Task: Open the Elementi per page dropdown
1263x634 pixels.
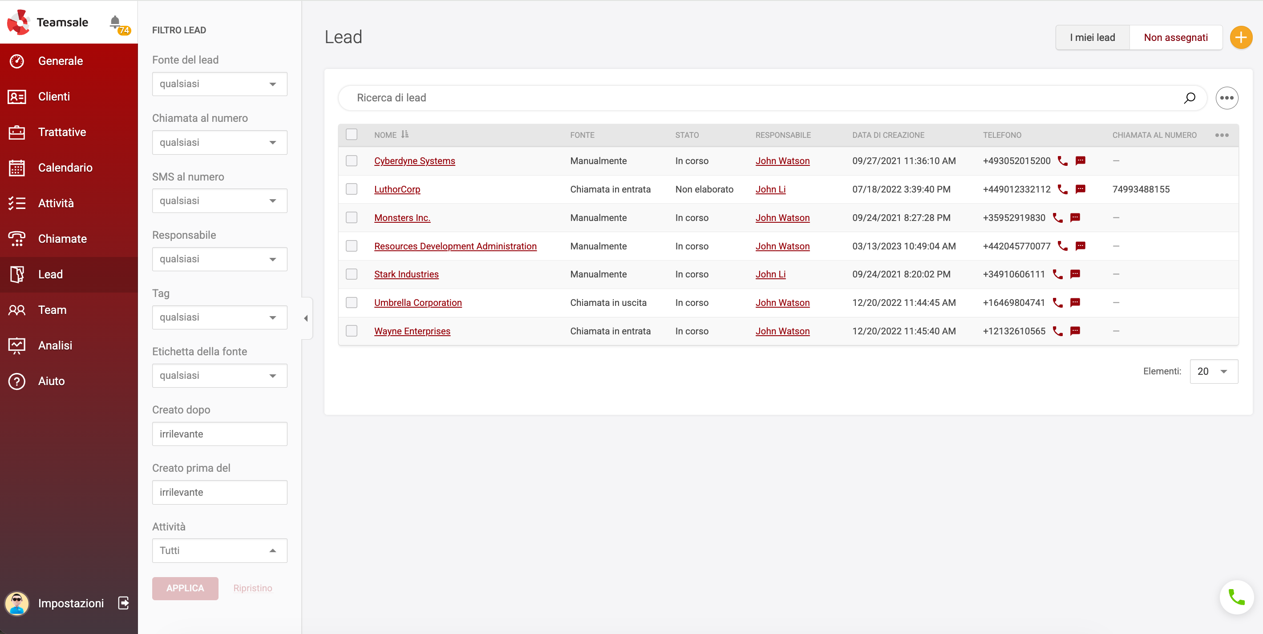Action: pyautogui.click(x=1213, y=371)
